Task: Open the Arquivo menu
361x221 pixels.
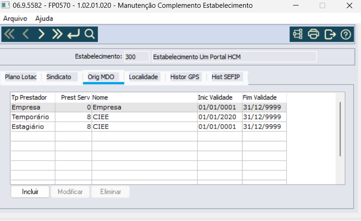Action: 15,19
